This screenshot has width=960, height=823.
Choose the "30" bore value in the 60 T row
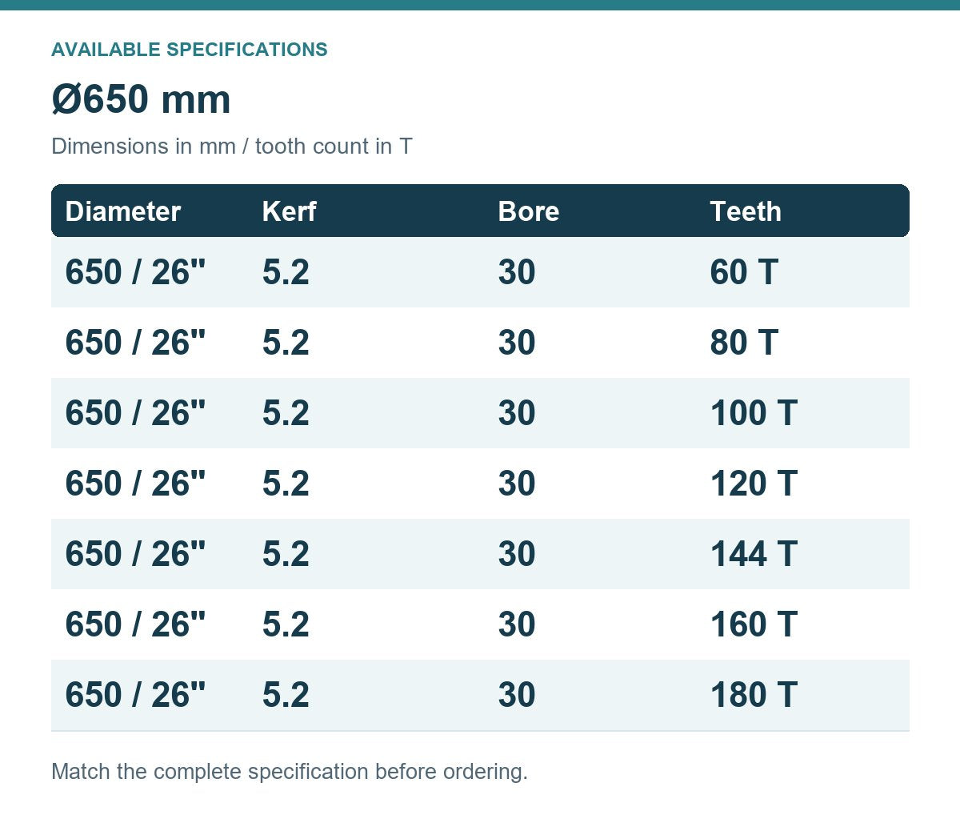[517, 272]
